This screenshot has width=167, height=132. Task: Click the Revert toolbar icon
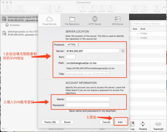(83, 7)
